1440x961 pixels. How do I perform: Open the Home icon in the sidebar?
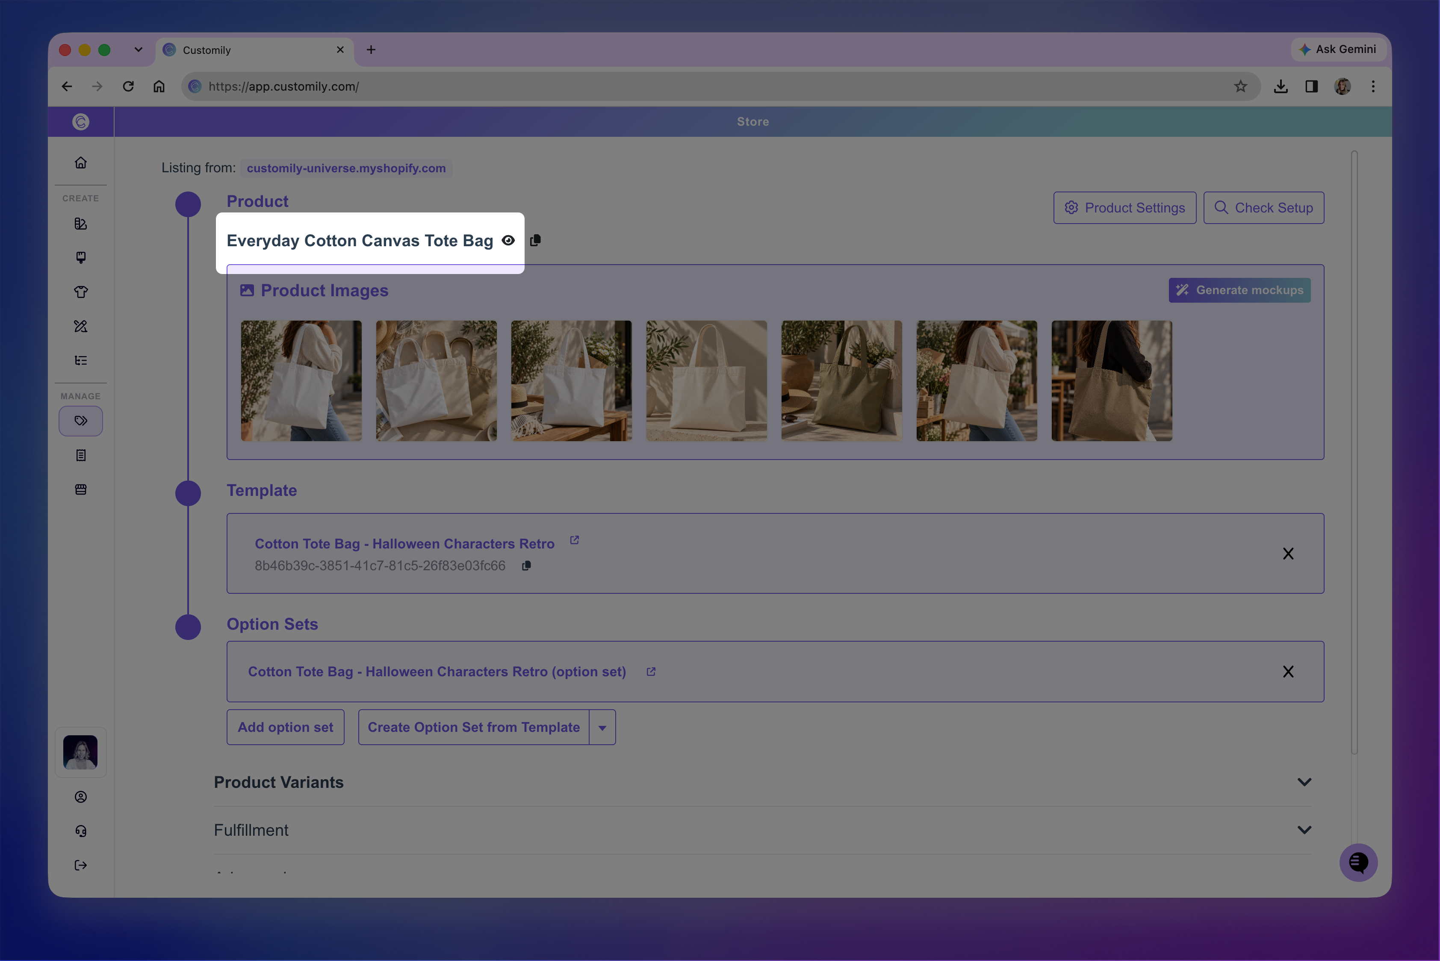click(80, 162)
